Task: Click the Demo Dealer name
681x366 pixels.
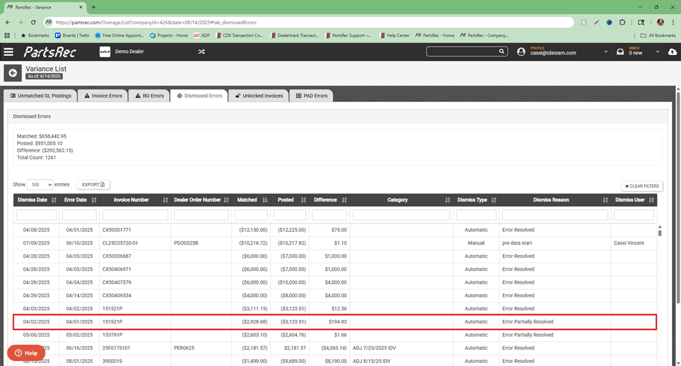Action: 129,52
